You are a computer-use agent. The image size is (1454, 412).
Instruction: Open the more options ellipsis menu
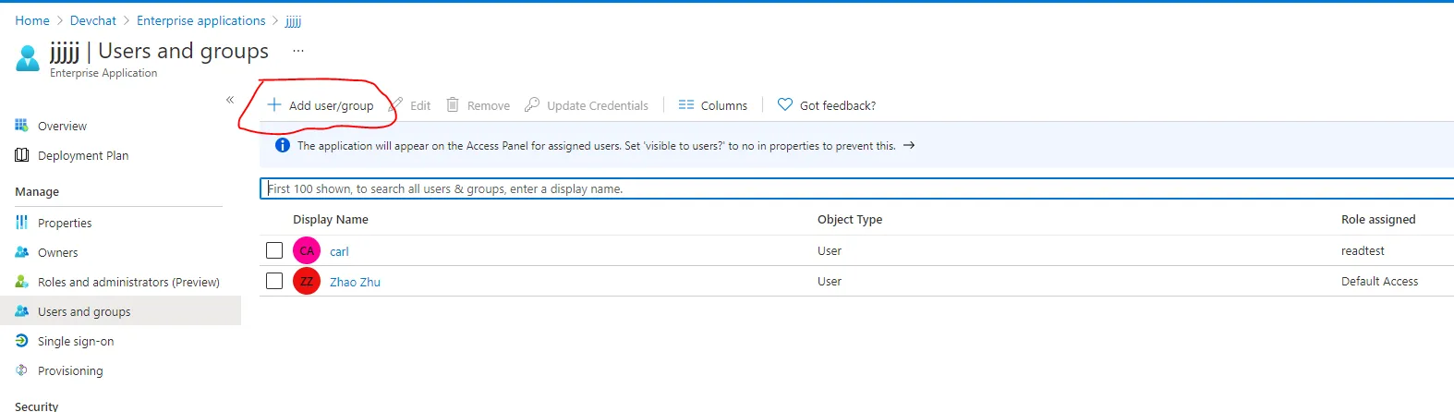[297, 51]
